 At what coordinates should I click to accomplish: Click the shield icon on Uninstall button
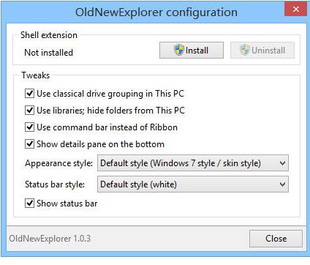pyautogui.click(x=245, y=50)
